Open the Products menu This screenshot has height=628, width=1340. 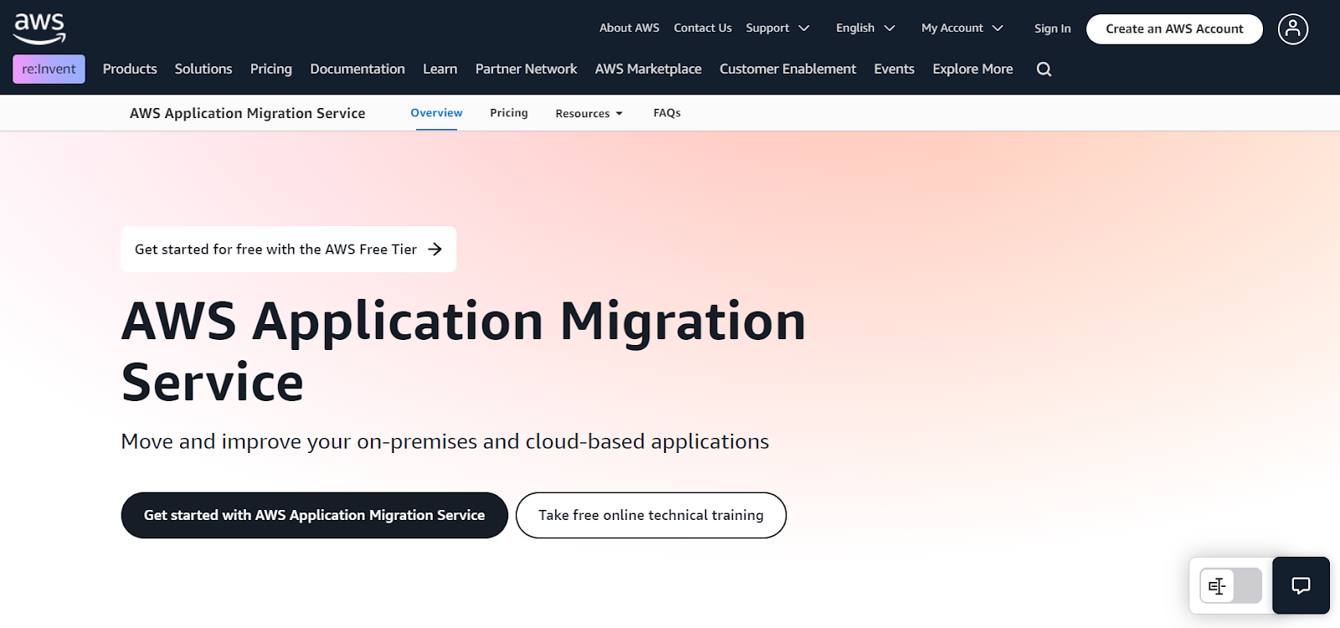pos(130,69)
